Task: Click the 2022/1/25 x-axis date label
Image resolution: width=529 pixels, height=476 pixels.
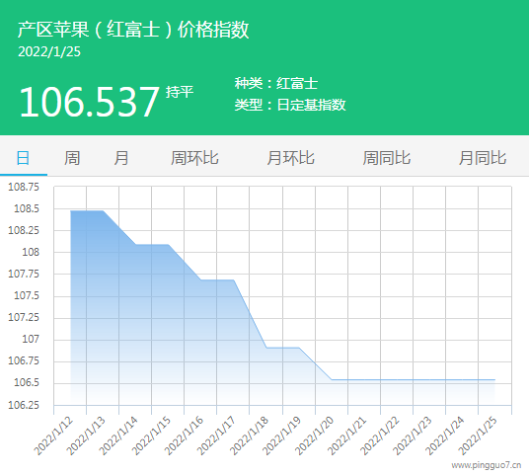Action: point(478,436)
